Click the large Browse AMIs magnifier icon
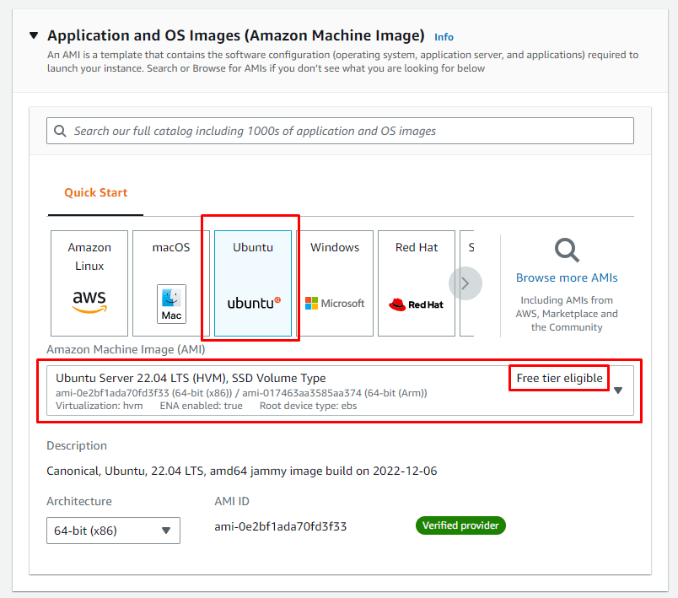The image size is (678, 598). (567, 250)
